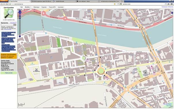Click the Faire un don button

click(9, 73)
